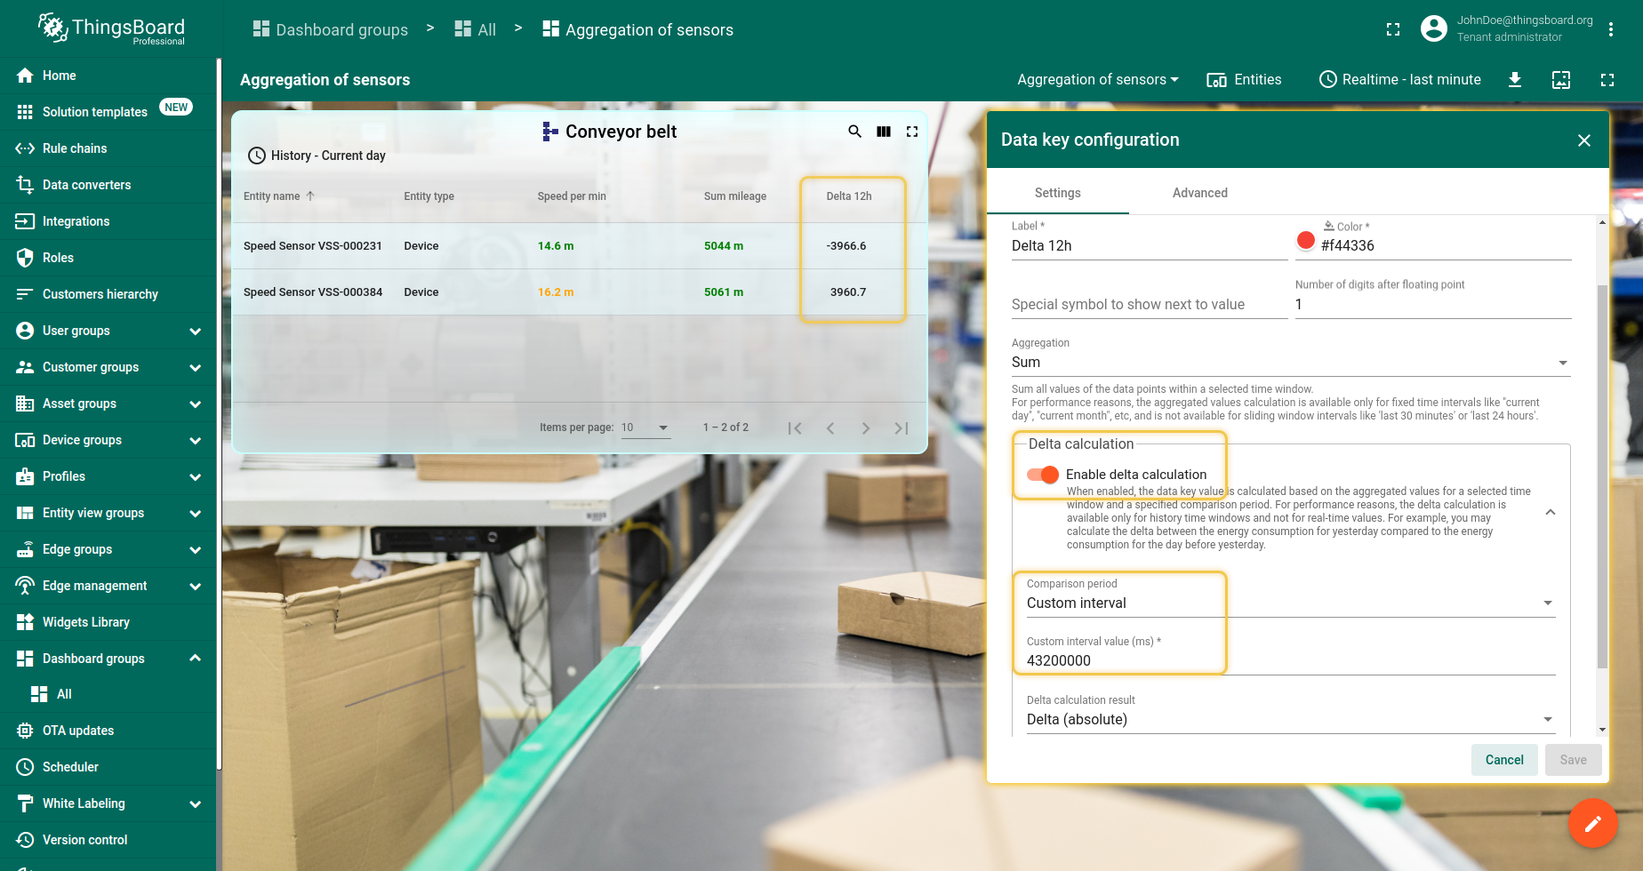Viewport: 1643px width, 871px height.
Task: Open Realtime - last minute time window
Action: [1400, 80]
